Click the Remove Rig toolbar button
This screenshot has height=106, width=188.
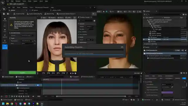pyautogui.click(x=49, y=14)
